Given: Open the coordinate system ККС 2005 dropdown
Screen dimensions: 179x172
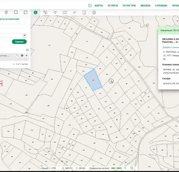Looking at the screenshot, I should tap(125, 168).
